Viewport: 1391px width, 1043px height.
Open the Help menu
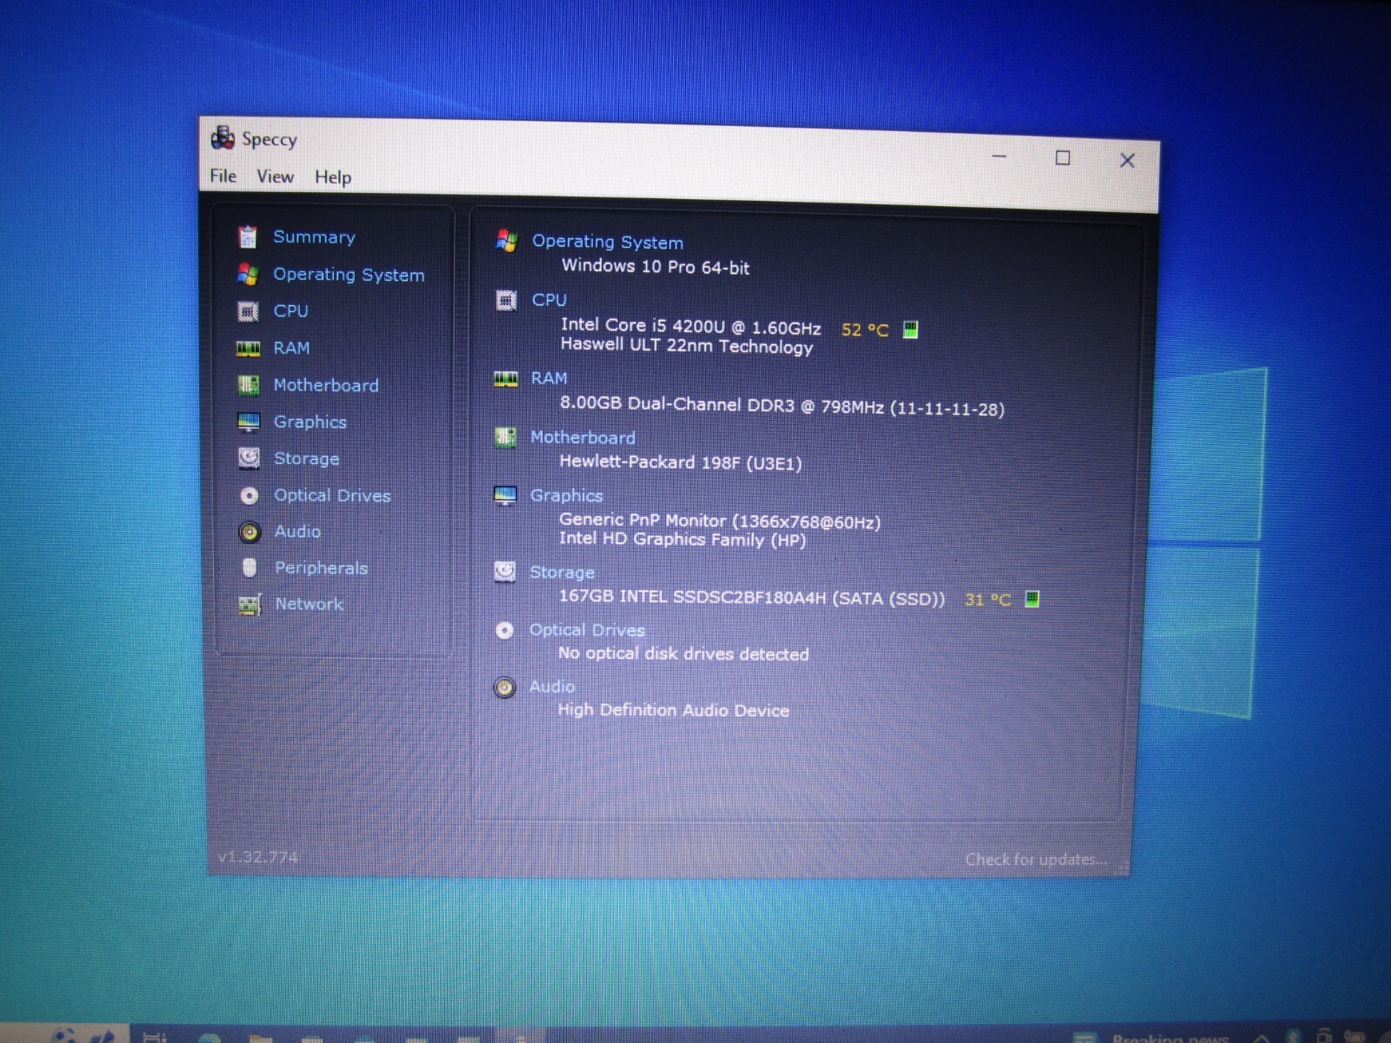pos(333,177)
